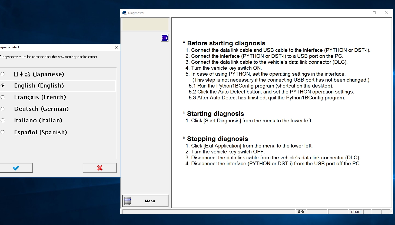Maximize the Diagmaster window
This screenshot has width=395, height=225.
point(374,13)
